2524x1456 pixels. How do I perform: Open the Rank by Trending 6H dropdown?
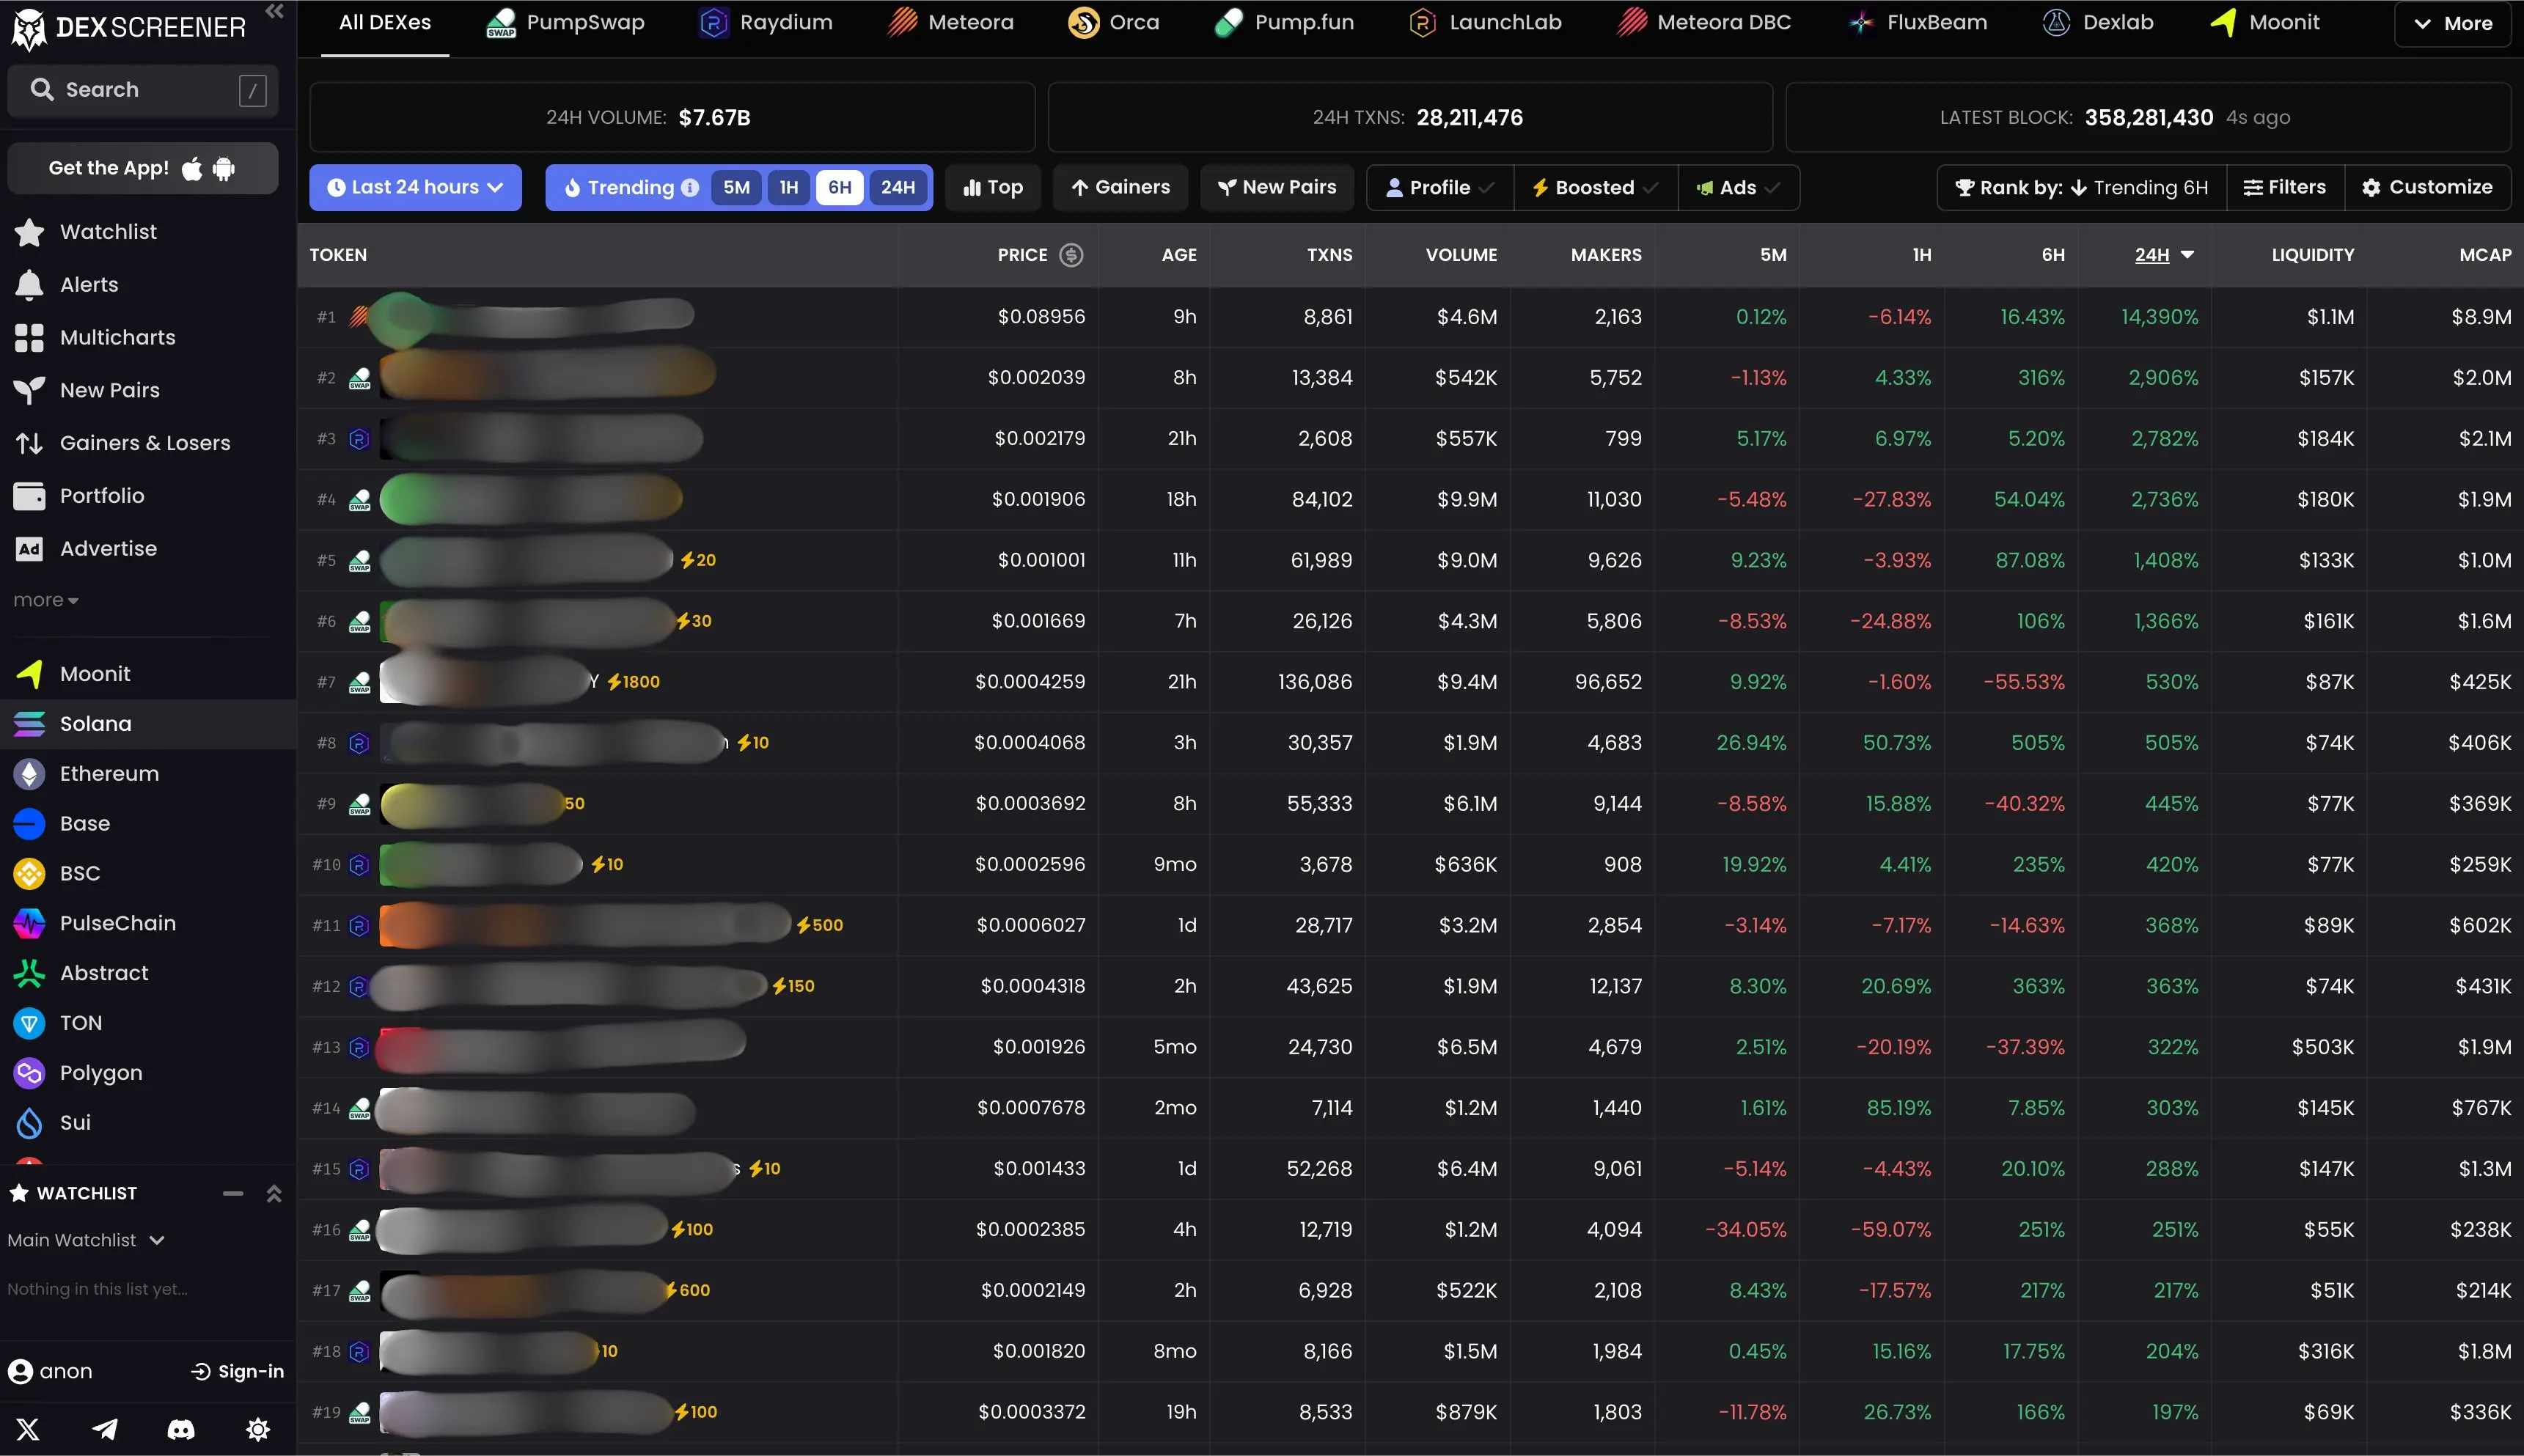pos(2082,188)
